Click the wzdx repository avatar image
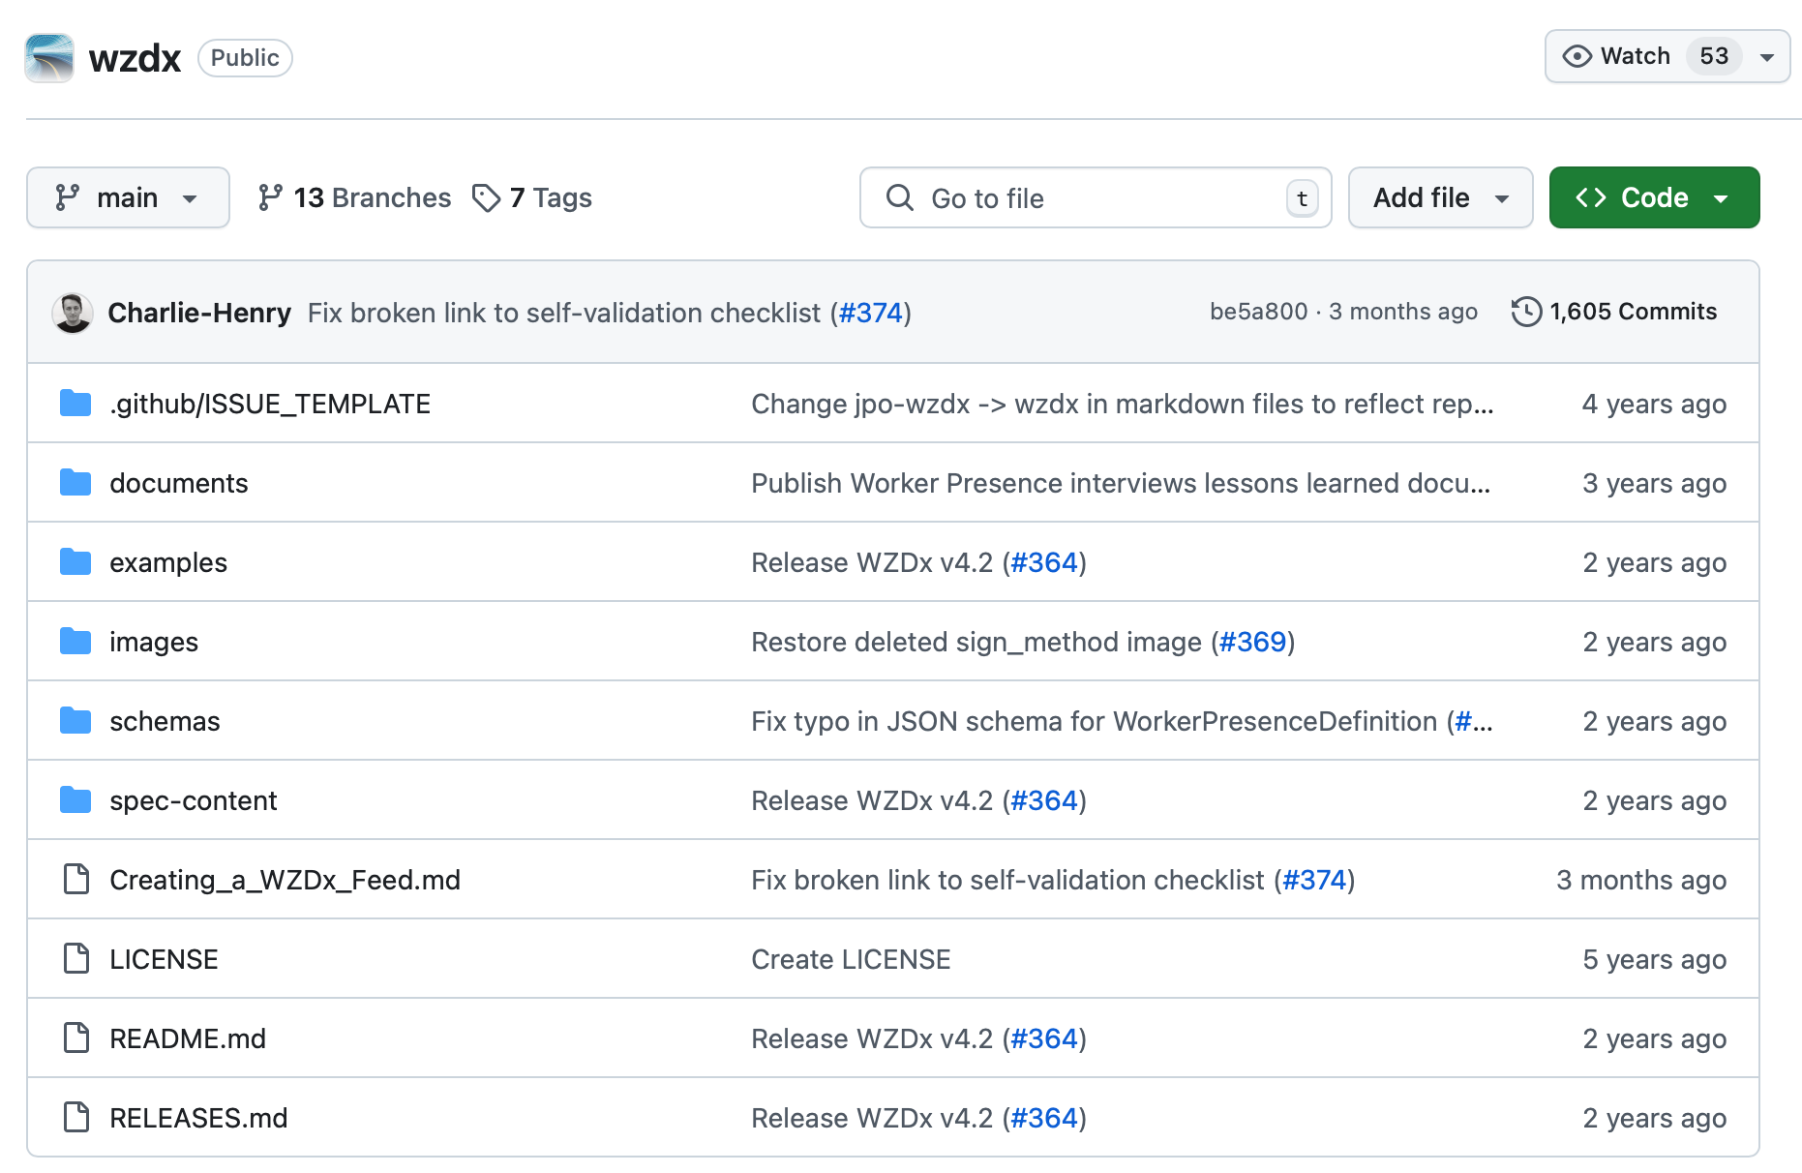 click(48, 57)
